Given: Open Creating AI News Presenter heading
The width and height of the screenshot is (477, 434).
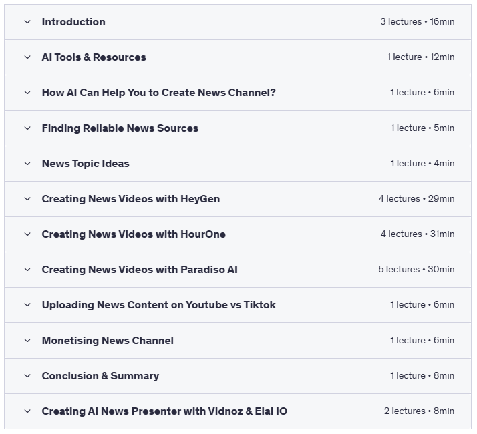Looking at the screenshot, I should (x=164, y=411).
